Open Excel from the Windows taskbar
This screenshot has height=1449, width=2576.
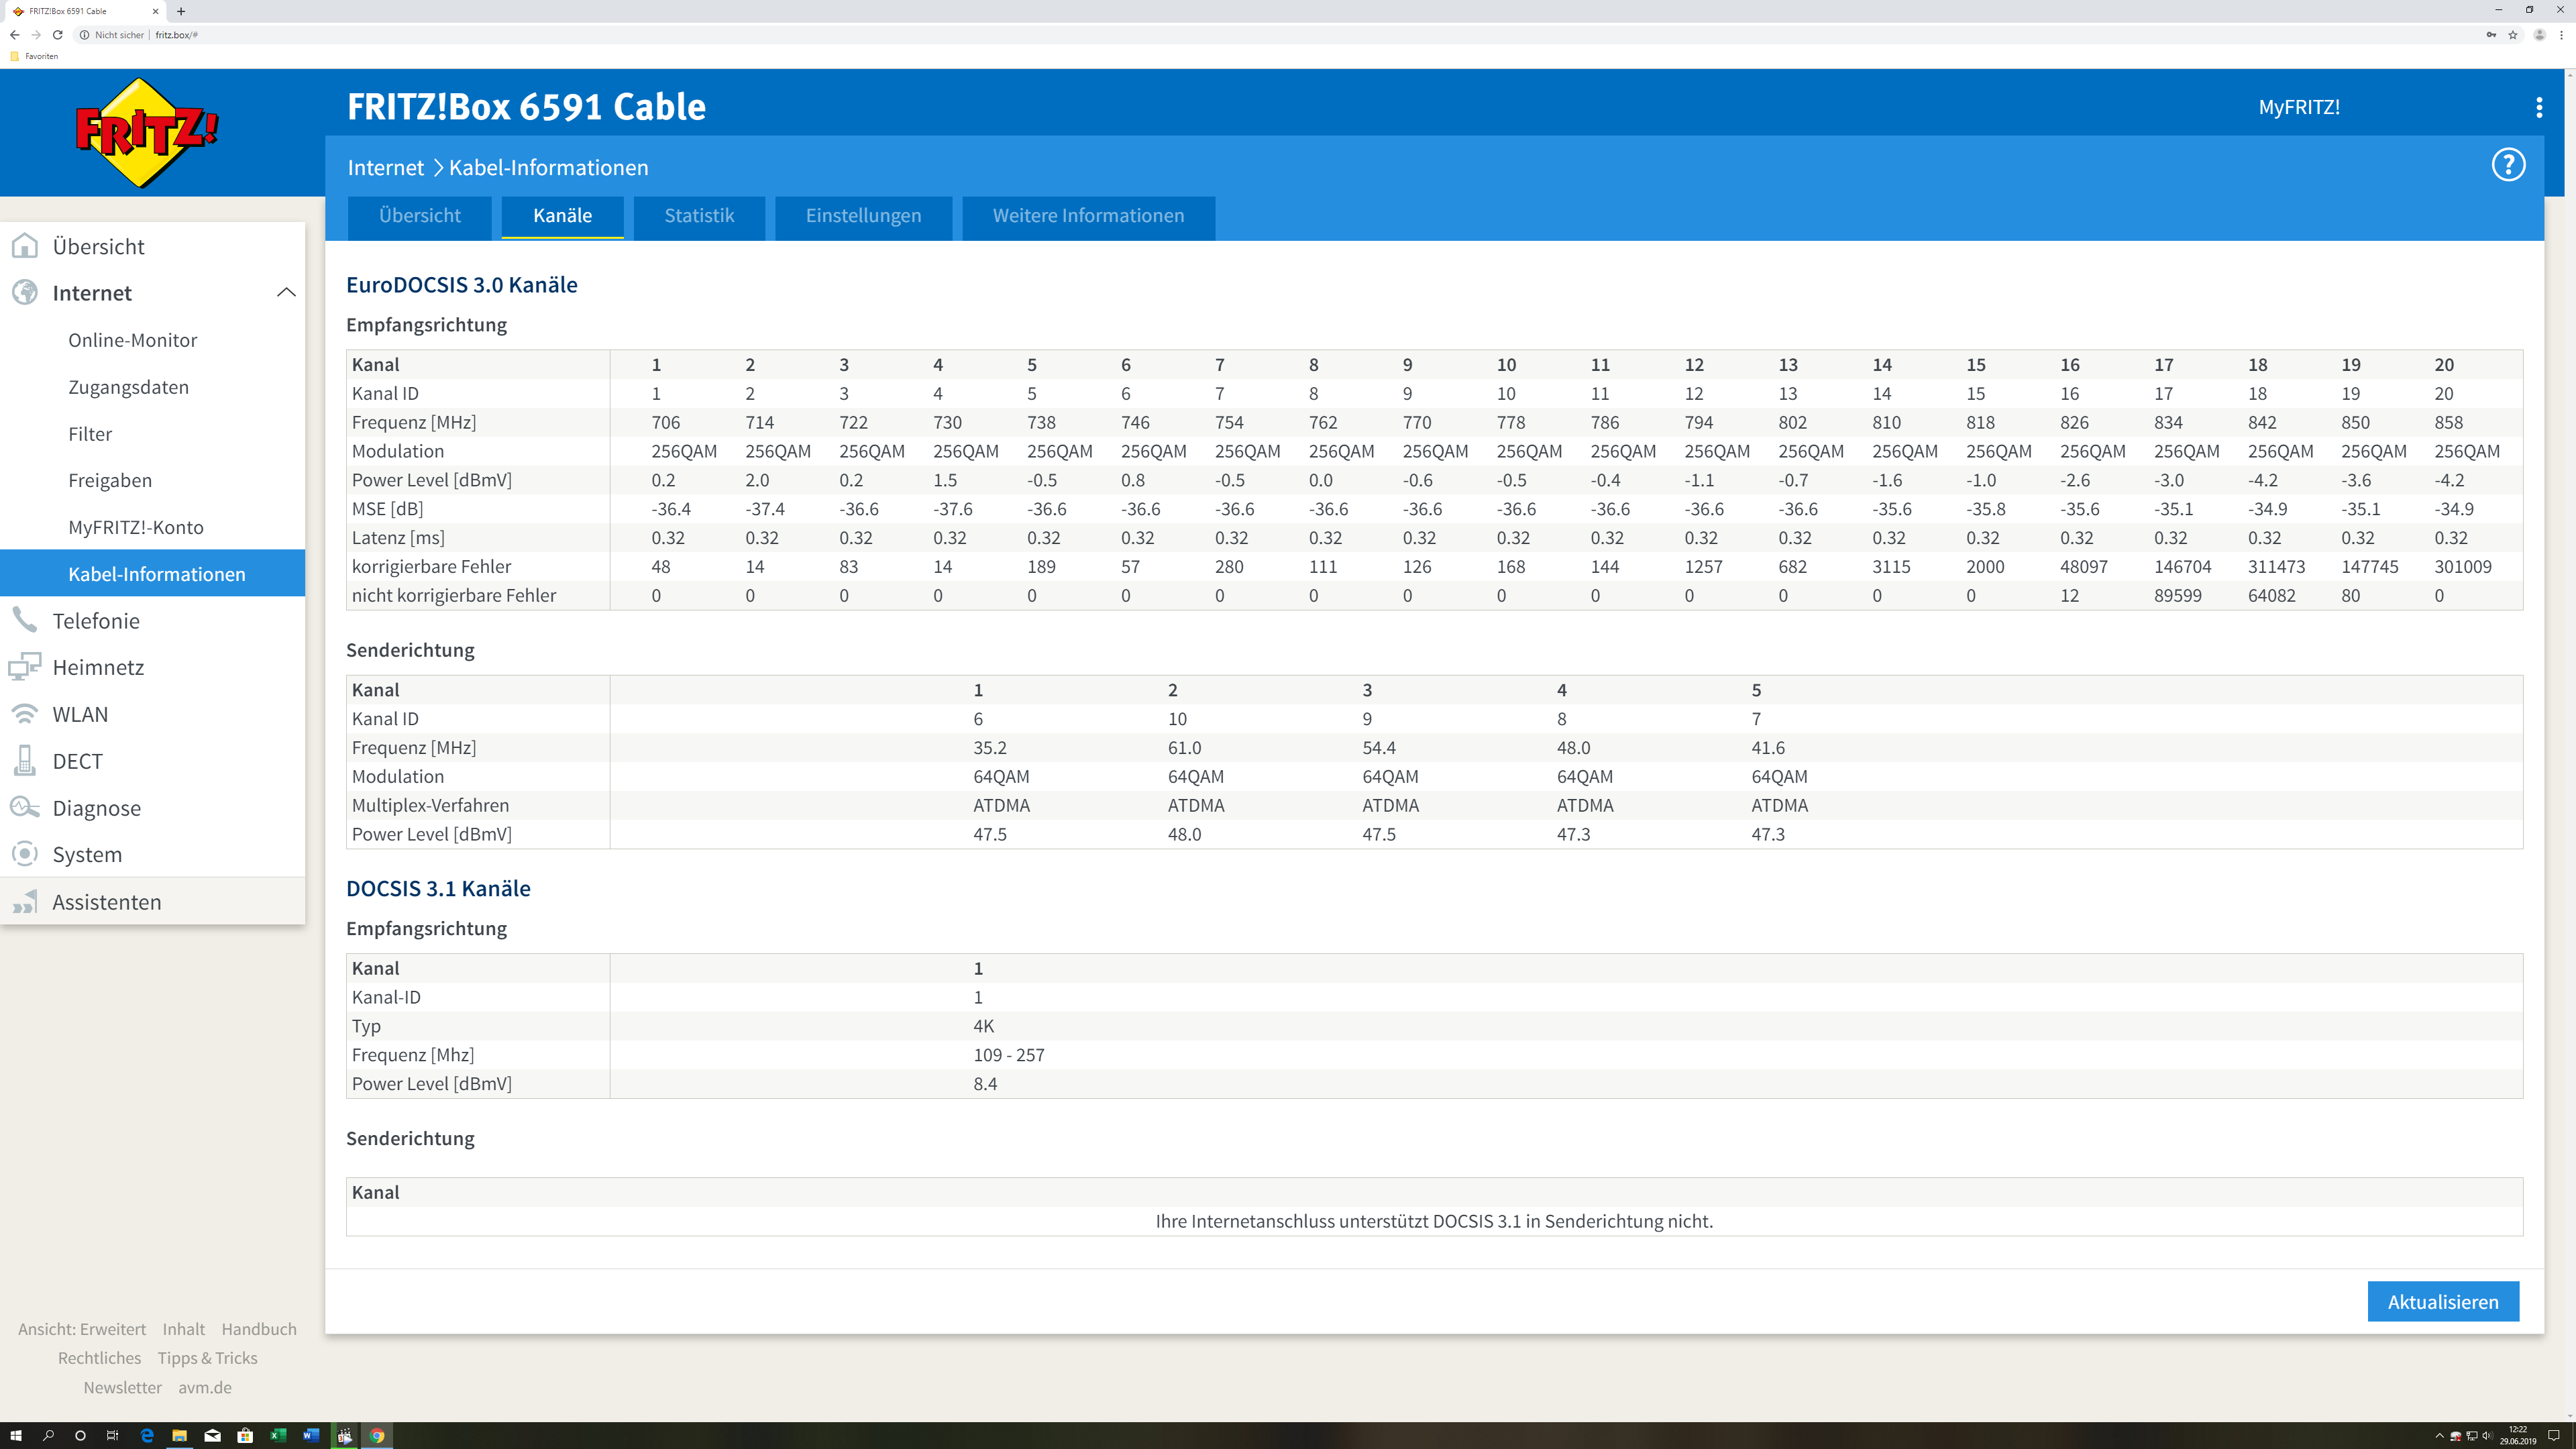coord(278,1436)
